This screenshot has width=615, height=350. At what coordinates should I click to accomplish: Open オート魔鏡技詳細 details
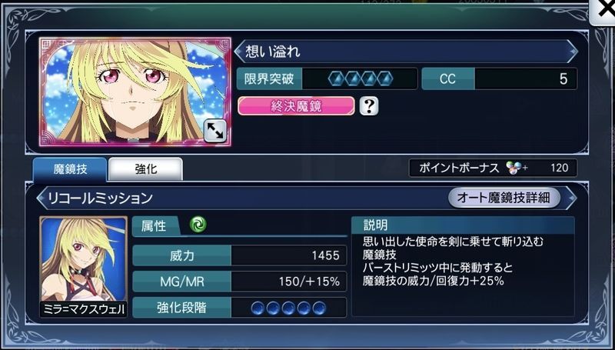pos(504,198)
